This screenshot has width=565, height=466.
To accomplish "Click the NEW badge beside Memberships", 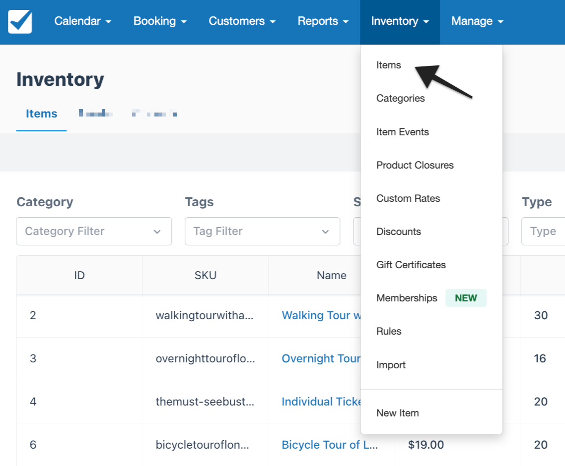I will (466, 298).
